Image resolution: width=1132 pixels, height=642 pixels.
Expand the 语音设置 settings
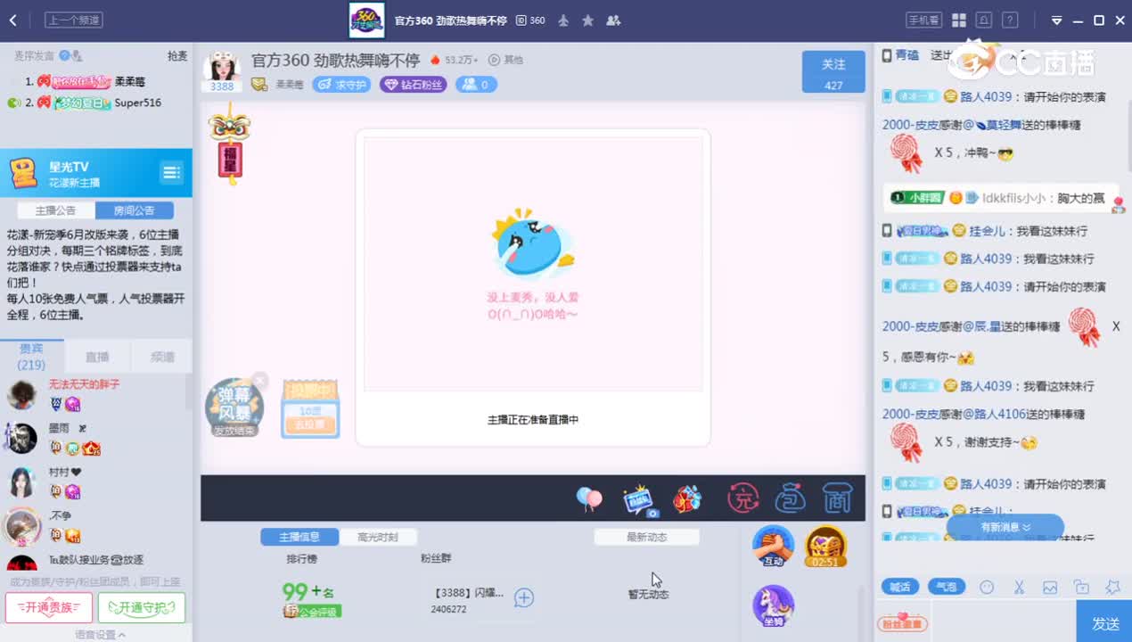tap(100, 635)
